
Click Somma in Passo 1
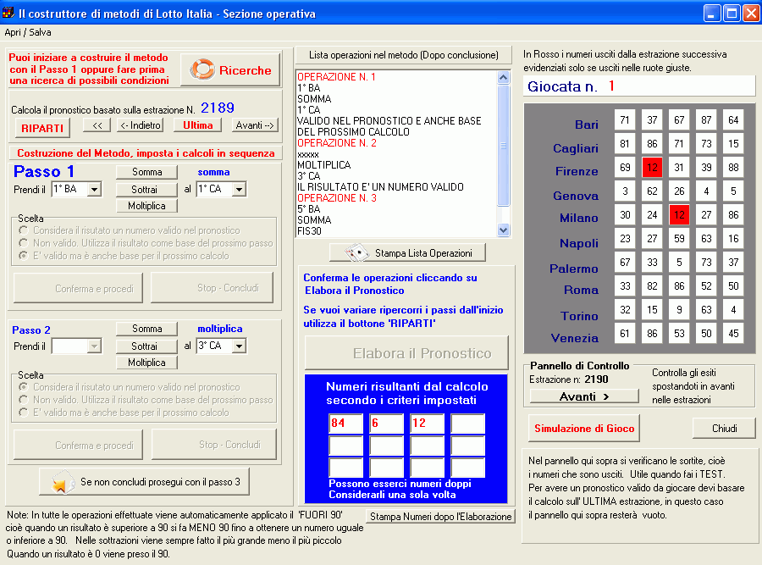pos(146,172)
